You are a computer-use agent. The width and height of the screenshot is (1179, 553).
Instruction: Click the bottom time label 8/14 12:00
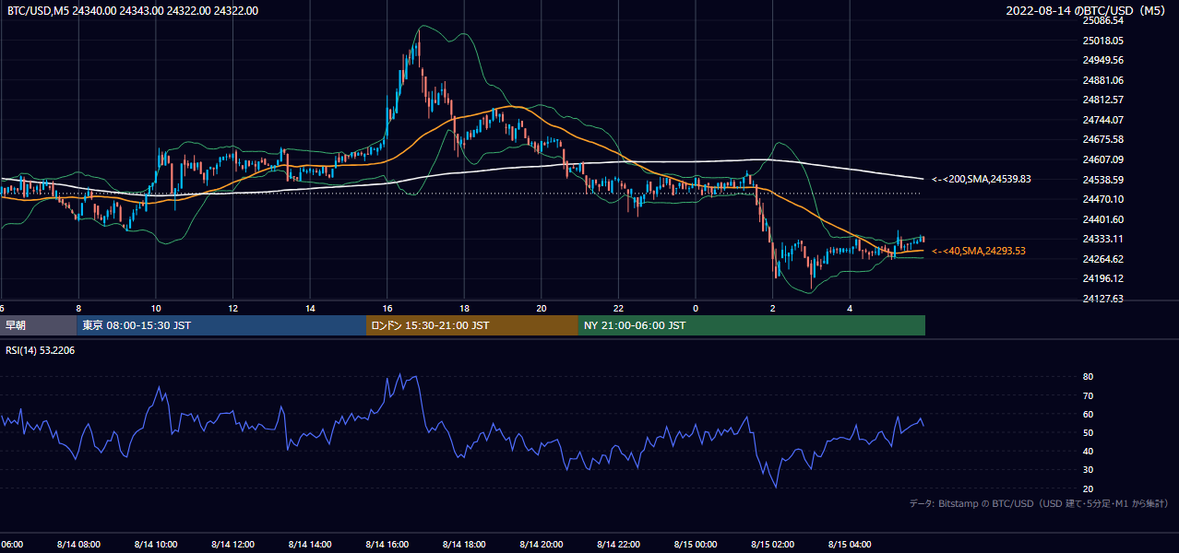click(232, 545)
